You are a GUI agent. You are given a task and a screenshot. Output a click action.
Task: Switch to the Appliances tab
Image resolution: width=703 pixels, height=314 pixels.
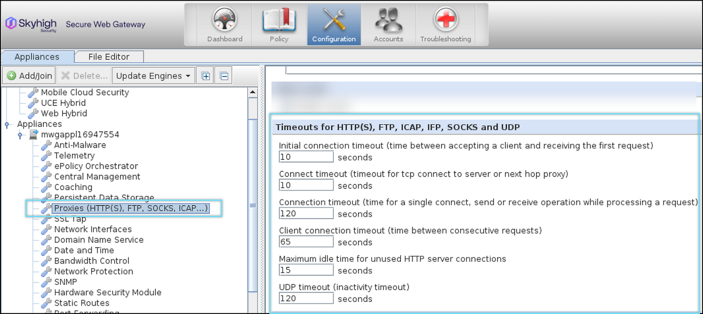[x=37, y=57]
